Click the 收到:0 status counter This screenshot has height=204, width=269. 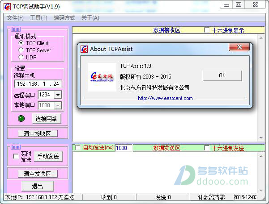(x=109, y=197)
